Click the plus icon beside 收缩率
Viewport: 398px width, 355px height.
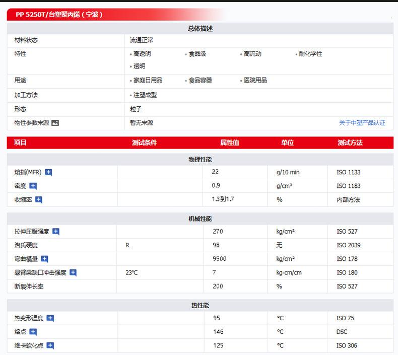[x=39, y=200]
